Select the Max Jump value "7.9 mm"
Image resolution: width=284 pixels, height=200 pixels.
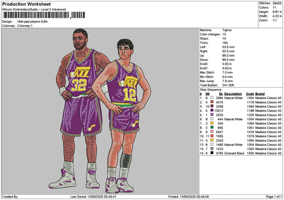(228, 81)
